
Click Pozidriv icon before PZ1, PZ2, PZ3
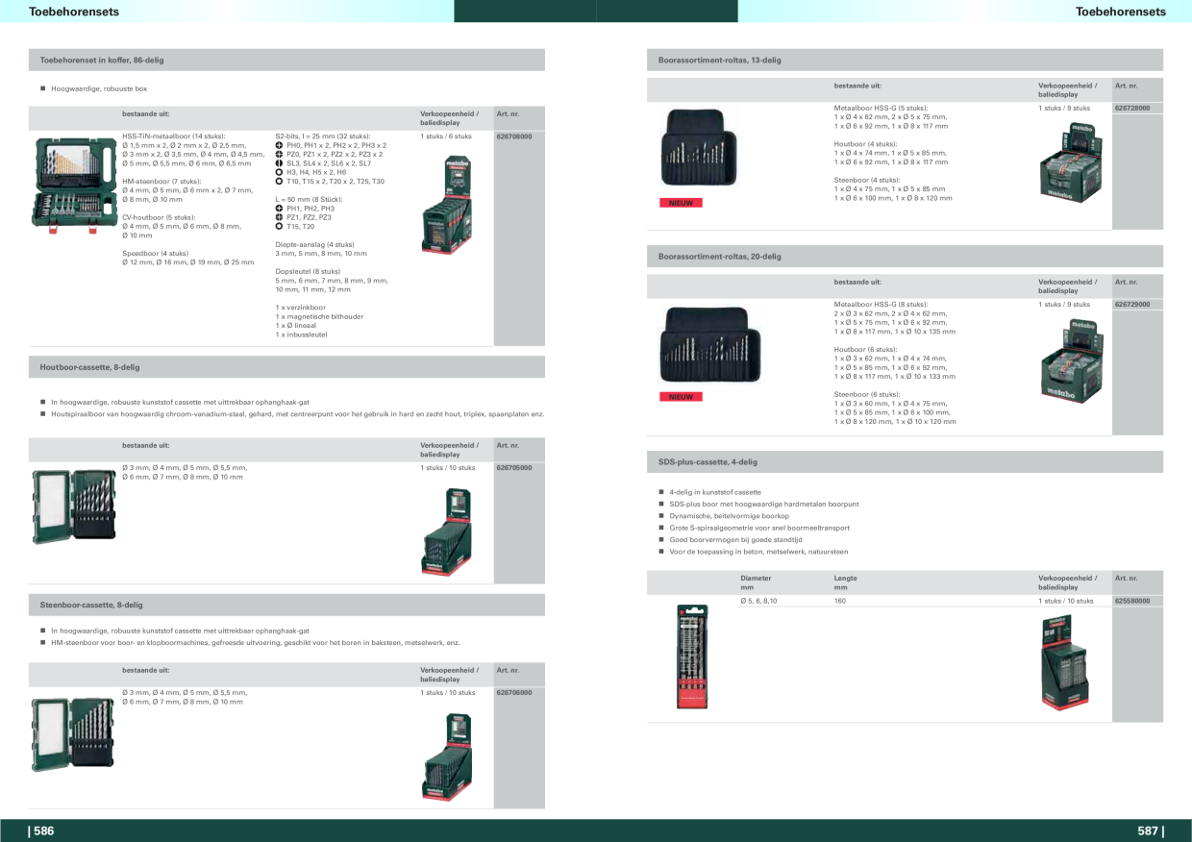[x=279, y=217]
